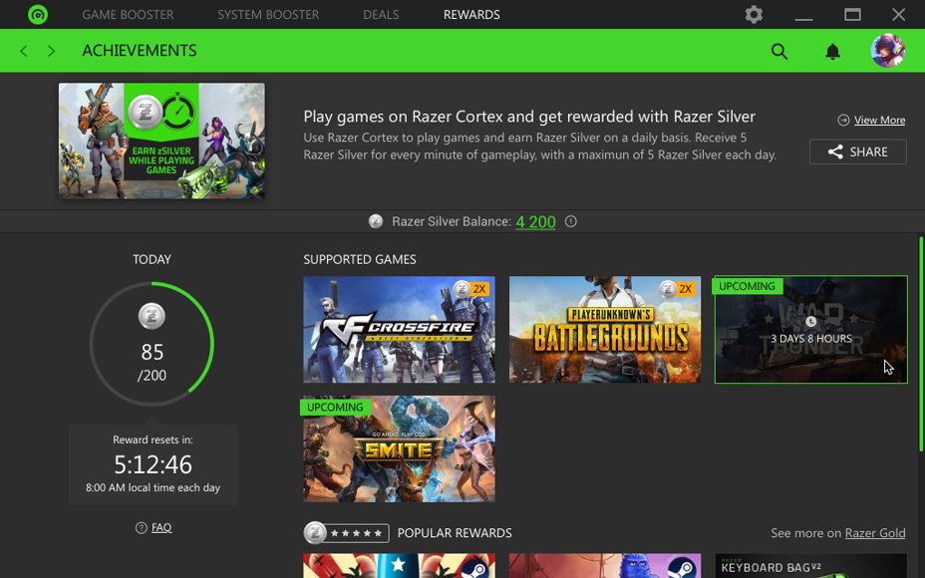Follow the View More link

[x=879, y=121]
